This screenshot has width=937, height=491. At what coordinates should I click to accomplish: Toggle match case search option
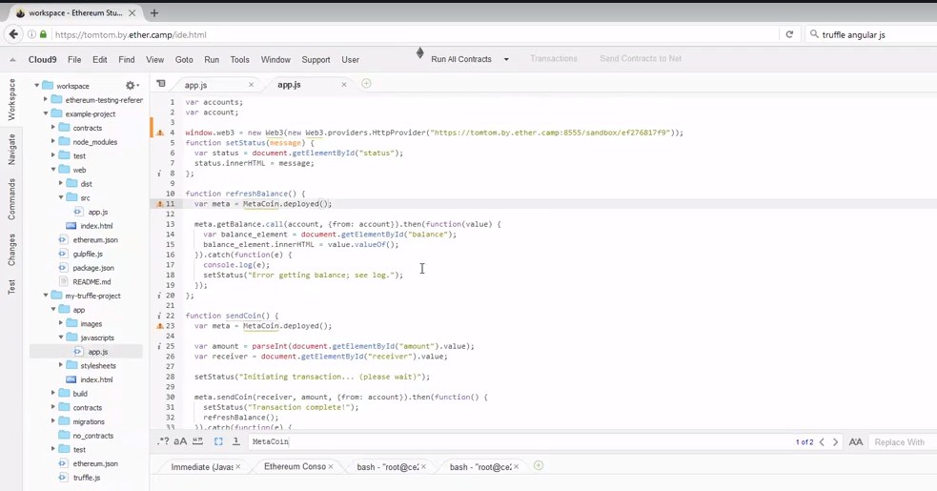pos(180,441)
